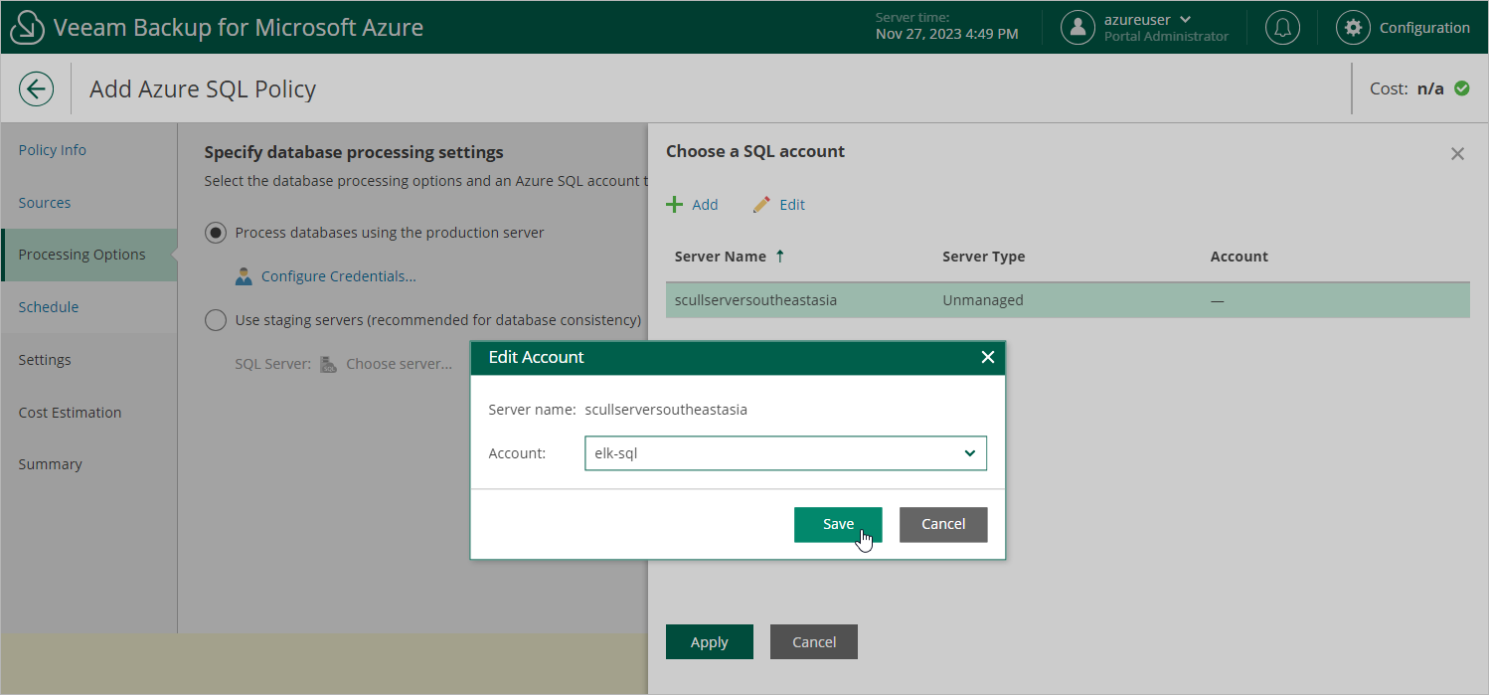Viewport: 1489px width, 695px height.
Task: Close the Edit Account dialog
Action: click(988, 357)
